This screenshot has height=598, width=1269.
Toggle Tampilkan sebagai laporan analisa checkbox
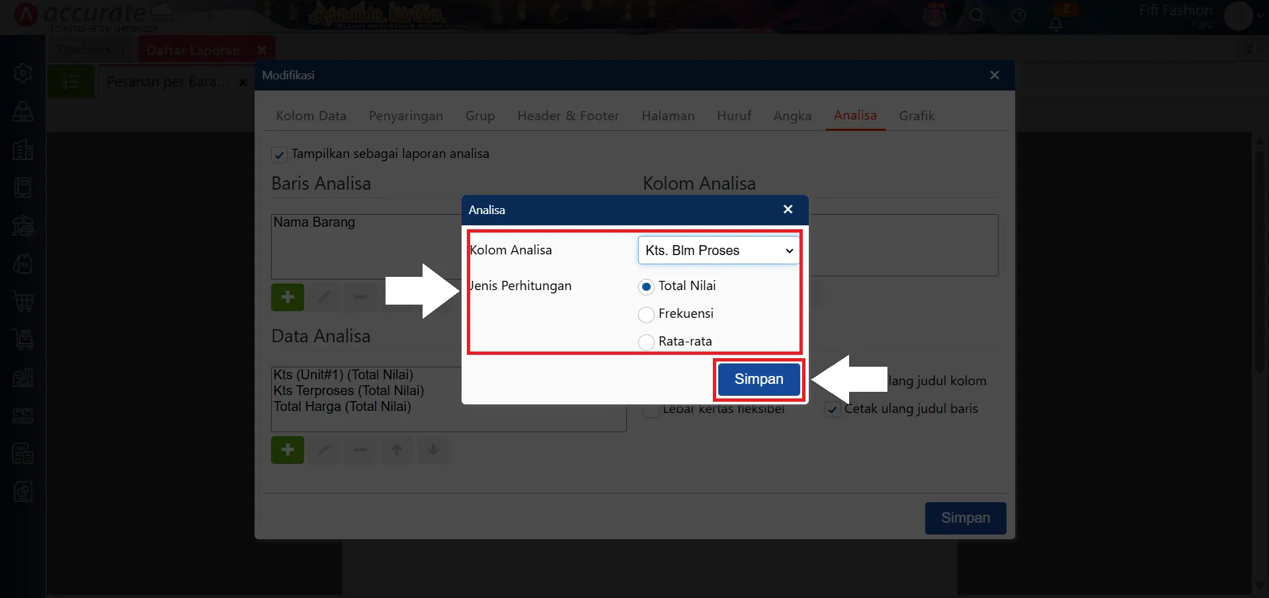point(279,155)
